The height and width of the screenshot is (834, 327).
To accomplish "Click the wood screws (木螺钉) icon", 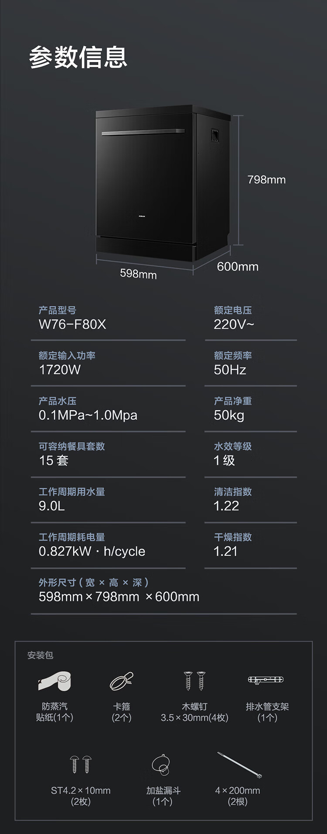I will (x=194, y=680).
